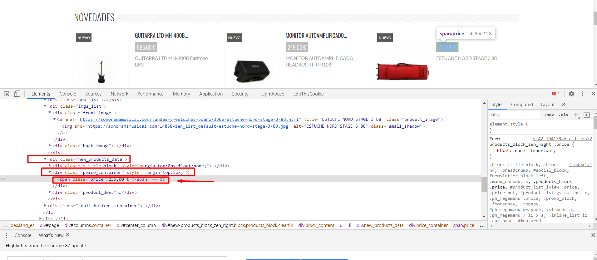Open the Performance tab
The height and width of the screenshot is (260, 597).
pos(150,94)
